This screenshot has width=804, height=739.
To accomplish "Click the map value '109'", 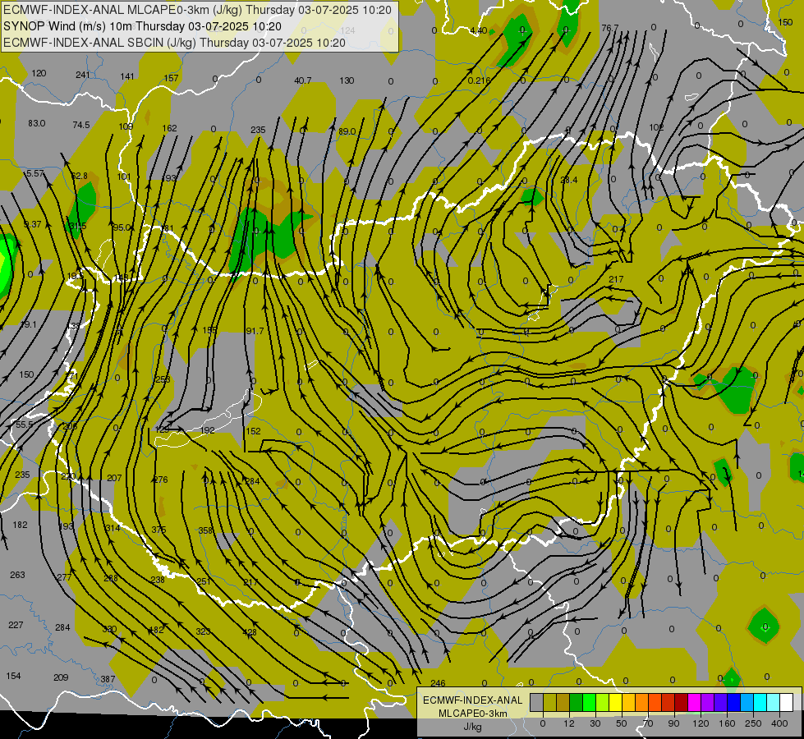I will tap(126, 126).
